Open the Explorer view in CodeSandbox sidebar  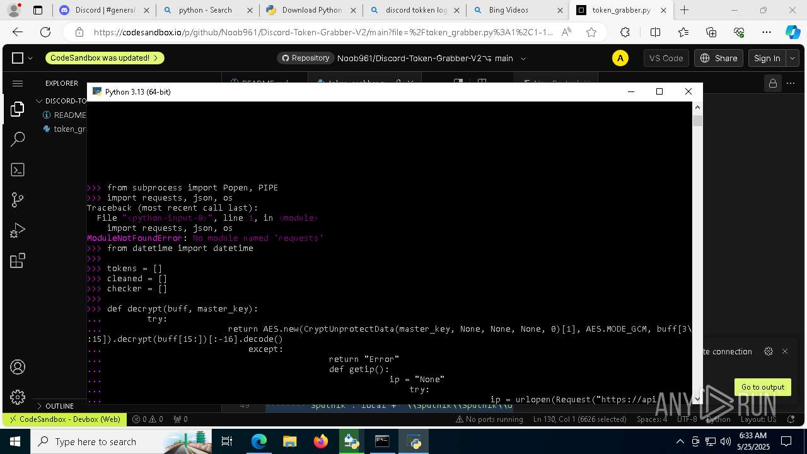tap(18, 110)
